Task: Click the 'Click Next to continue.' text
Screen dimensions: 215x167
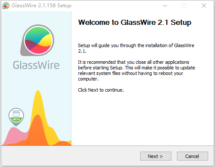Action: (101, 90)
